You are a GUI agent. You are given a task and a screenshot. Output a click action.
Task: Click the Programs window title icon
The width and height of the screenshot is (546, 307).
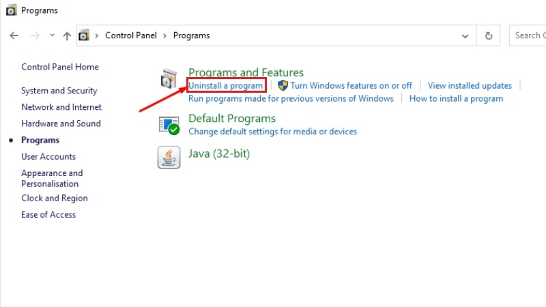[11, 10]
